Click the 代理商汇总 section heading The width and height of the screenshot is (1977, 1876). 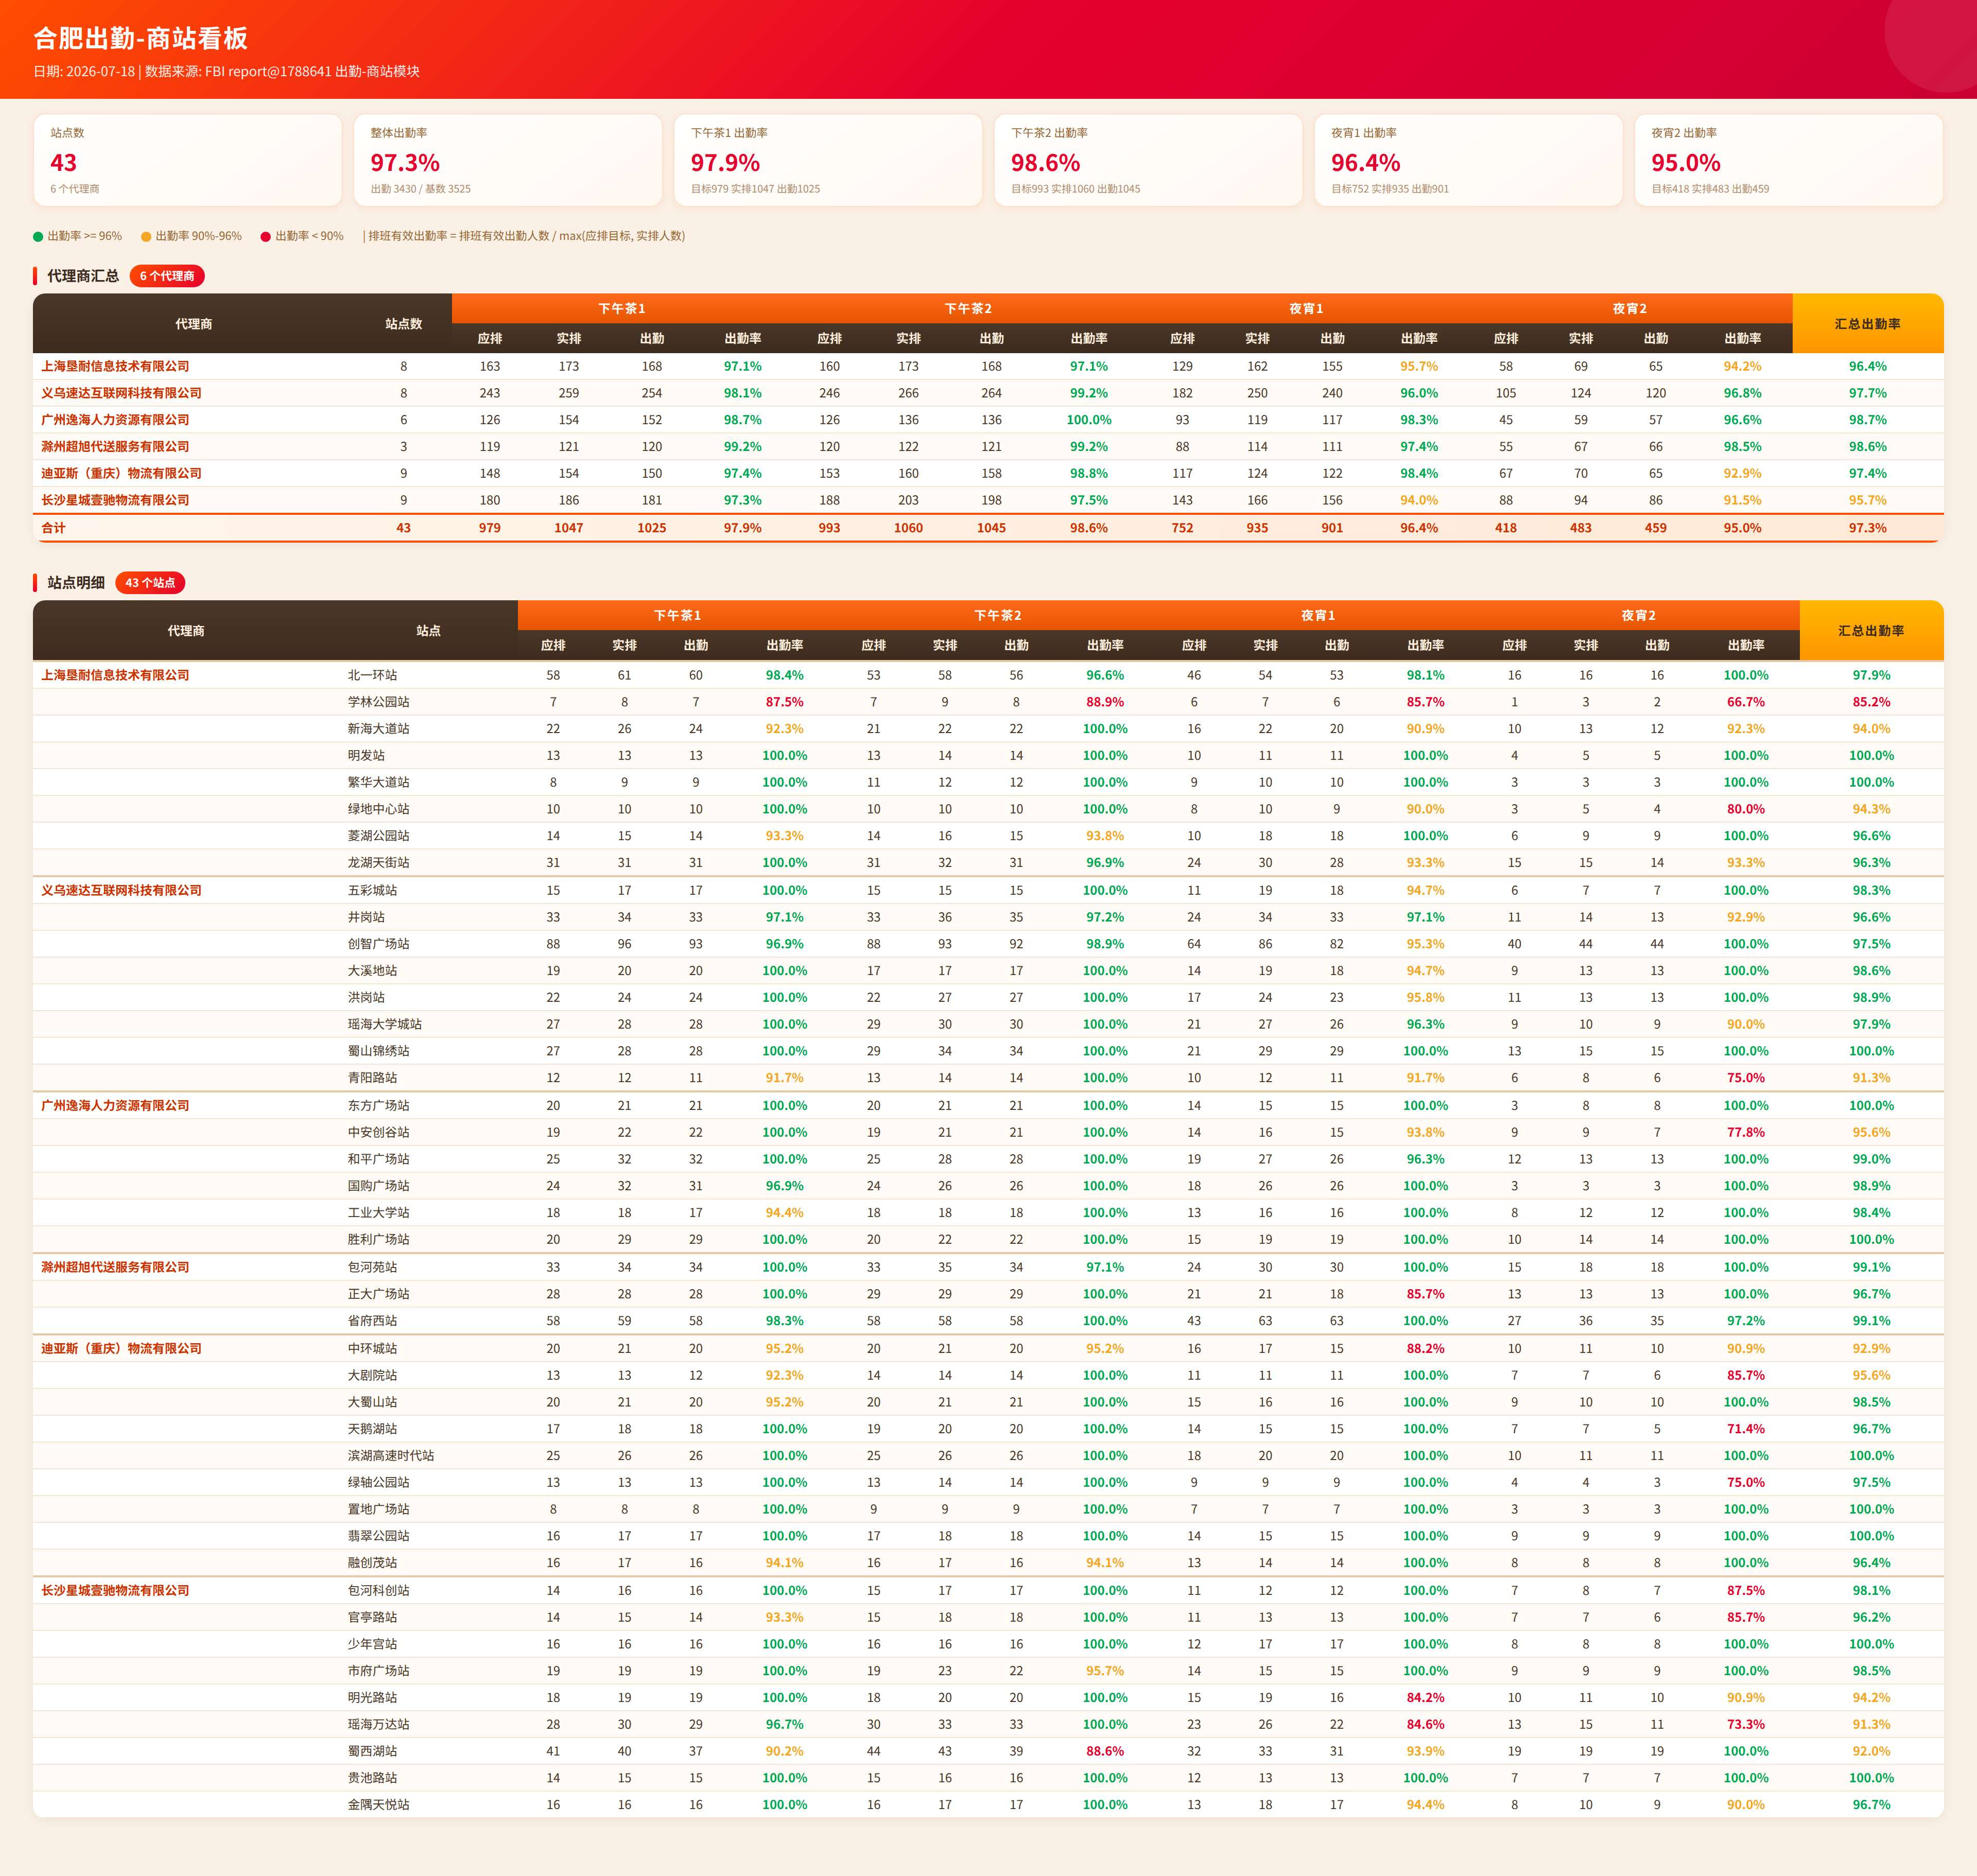[x=83, y=276]
